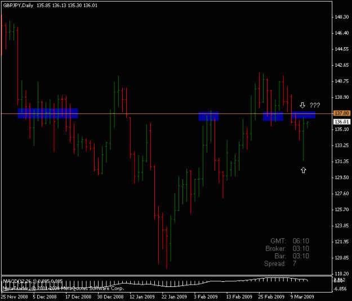This screenshot has width=352, height=301.
Task: Click the 13 Feb 2009 date label
Action: 239,297
